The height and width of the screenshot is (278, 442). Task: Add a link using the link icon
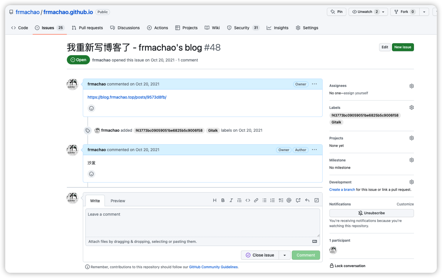256,200
